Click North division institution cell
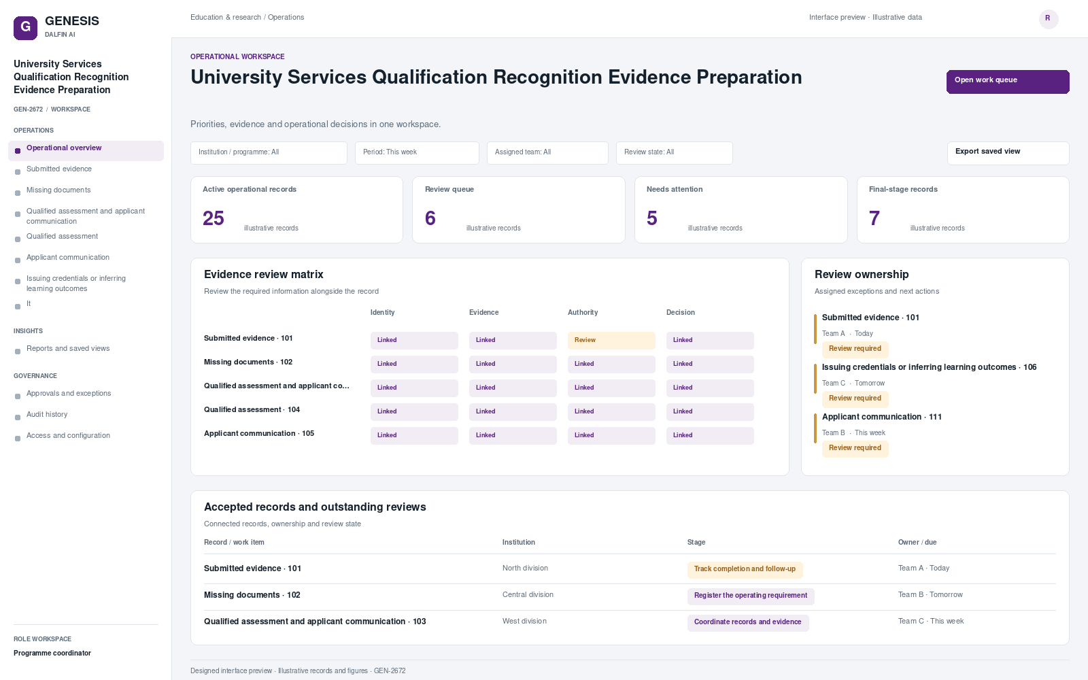 click(x=525, y=568)
